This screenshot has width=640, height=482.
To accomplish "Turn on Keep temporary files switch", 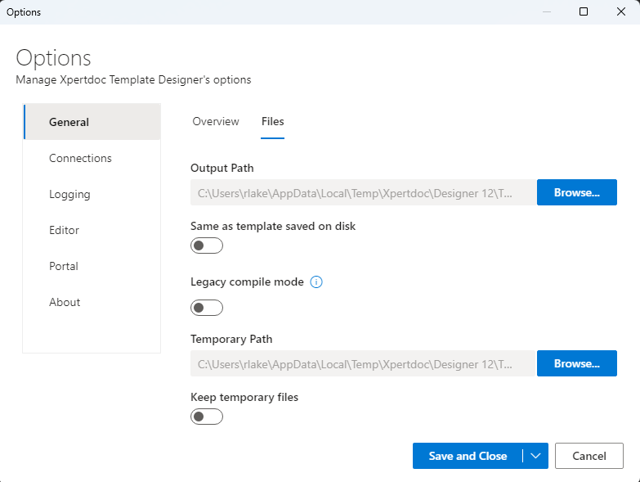I will [207, 417].
